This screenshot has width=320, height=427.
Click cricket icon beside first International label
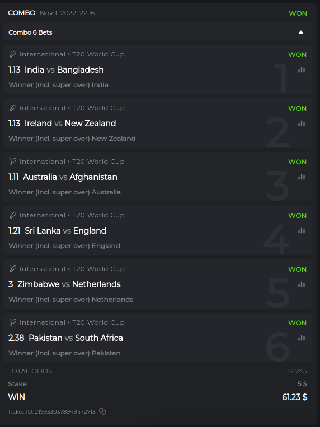pyautogui.click(x=12, y=54)
